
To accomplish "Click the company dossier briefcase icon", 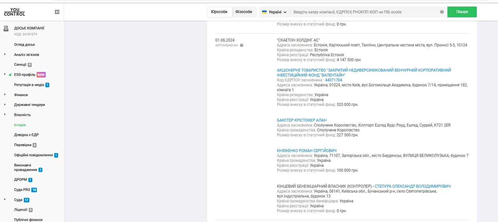I will (x=6, y=28).
